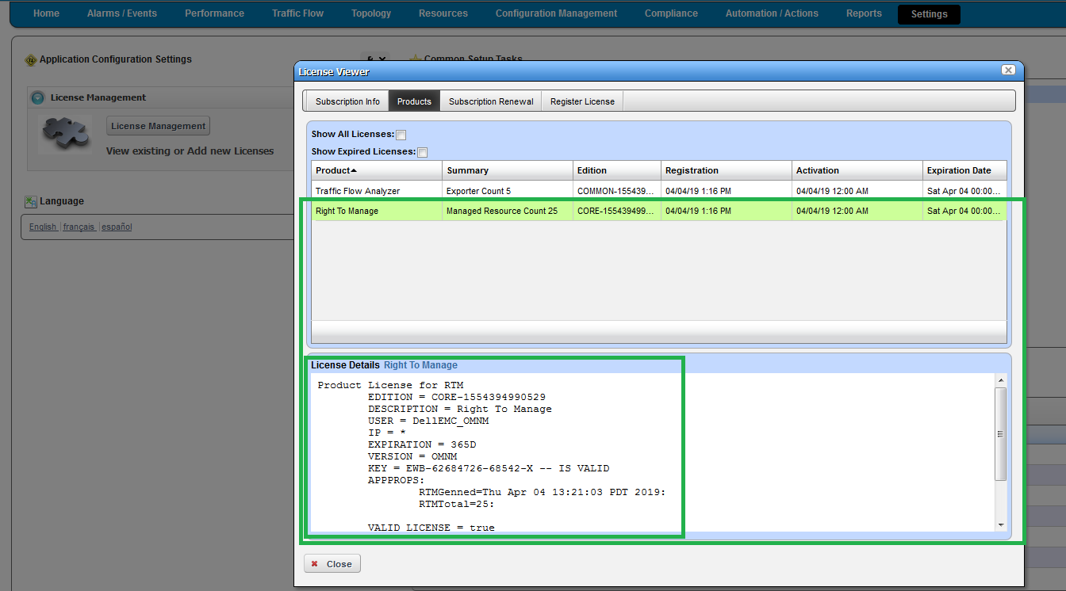Close the License Viewer using the Close button
The height and width of the screenshot is (591, 1066).
(x=332, y=563)
